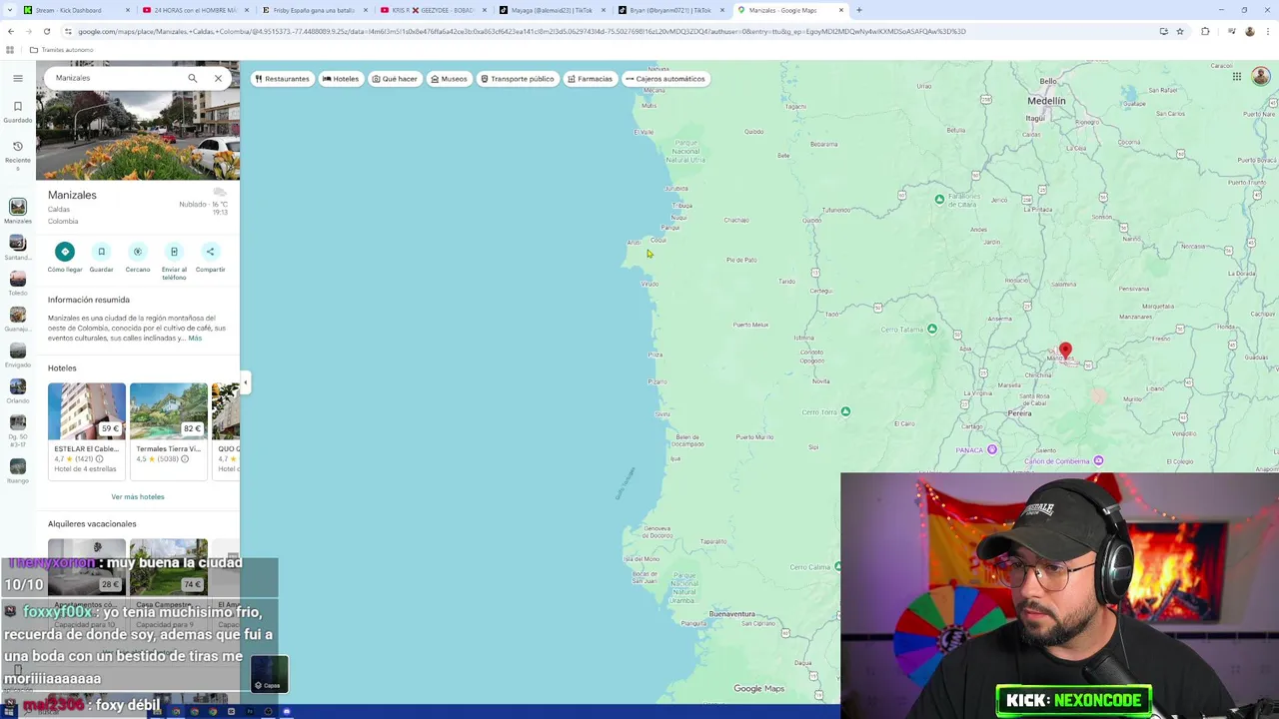Select the Farmacias chip

tap(590, 79)
